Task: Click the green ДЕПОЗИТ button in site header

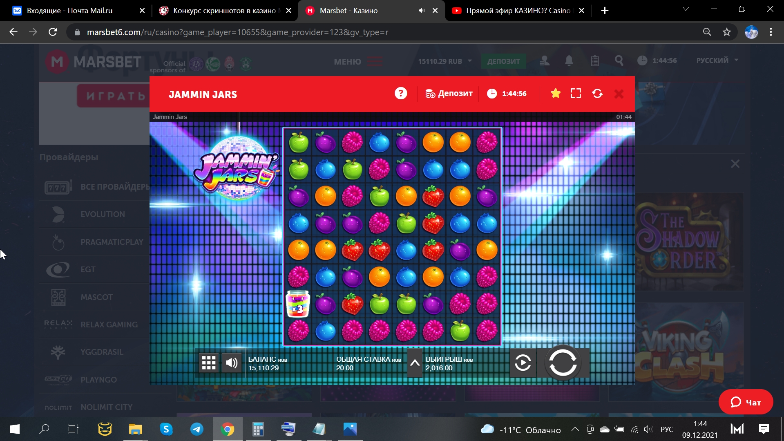Action: (503, 61)
